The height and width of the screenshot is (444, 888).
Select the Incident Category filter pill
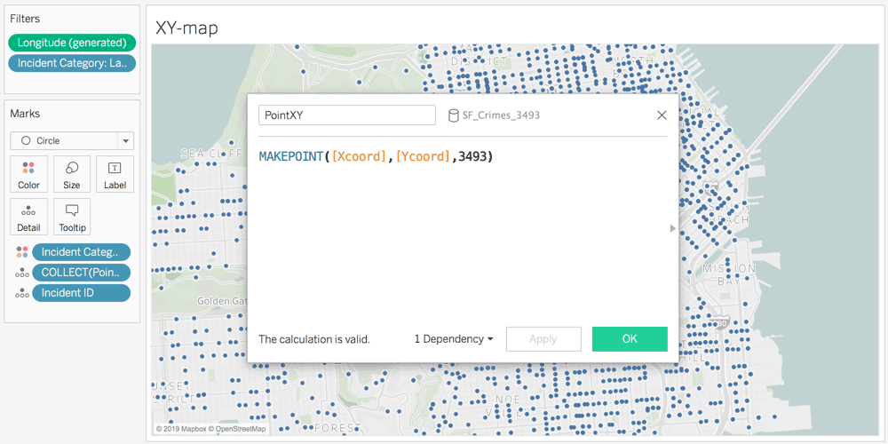point(72,63)
